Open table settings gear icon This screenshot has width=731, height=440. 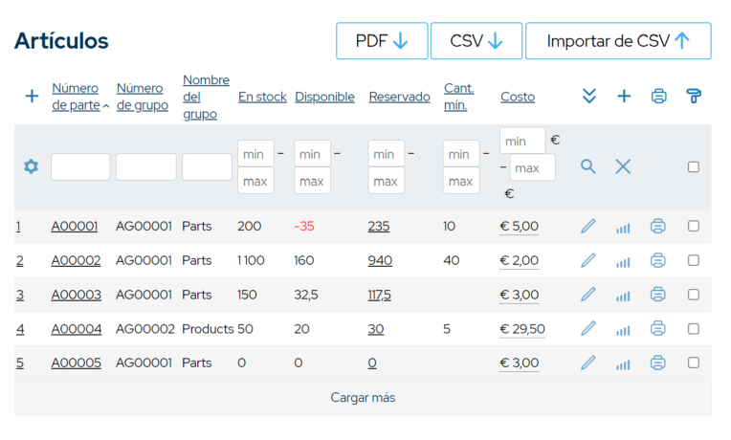pos(32,166)
